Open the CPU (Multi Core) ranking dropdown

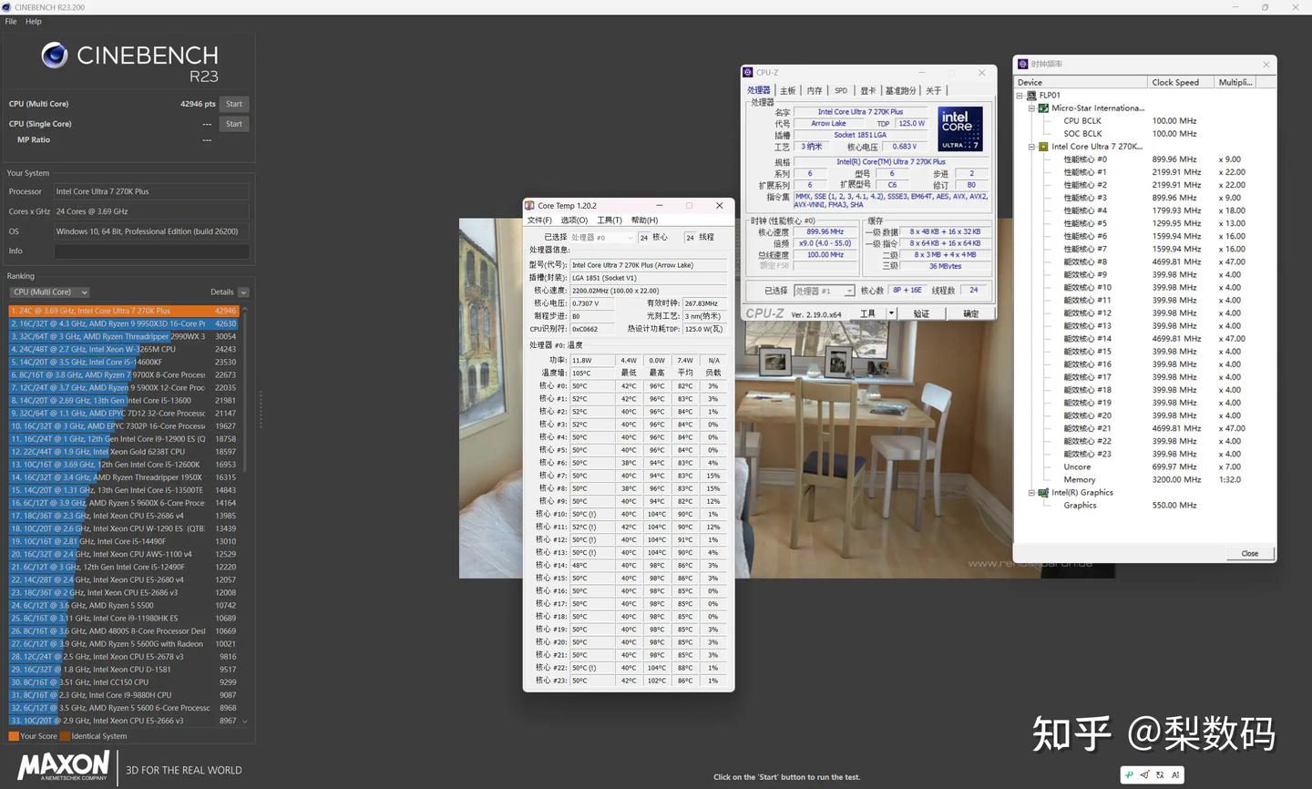pos(49,292)
